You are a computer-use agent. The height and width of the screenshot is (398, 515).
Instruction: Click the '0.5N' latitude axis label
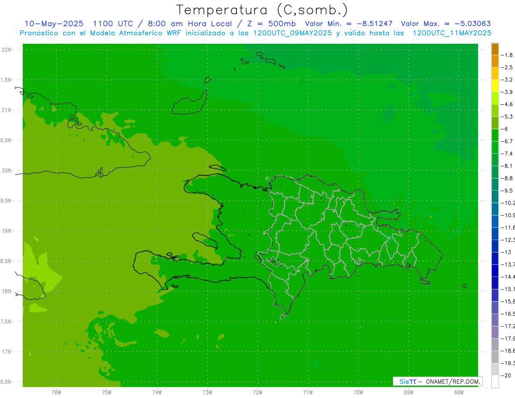(6, 140)
